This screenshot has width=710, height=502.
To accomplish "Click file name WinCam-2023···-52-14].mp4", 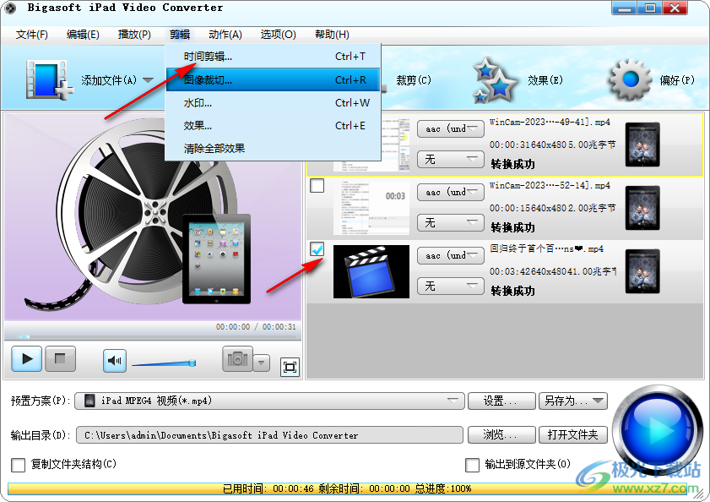I will pyautogui.click(x=550, y=185).
